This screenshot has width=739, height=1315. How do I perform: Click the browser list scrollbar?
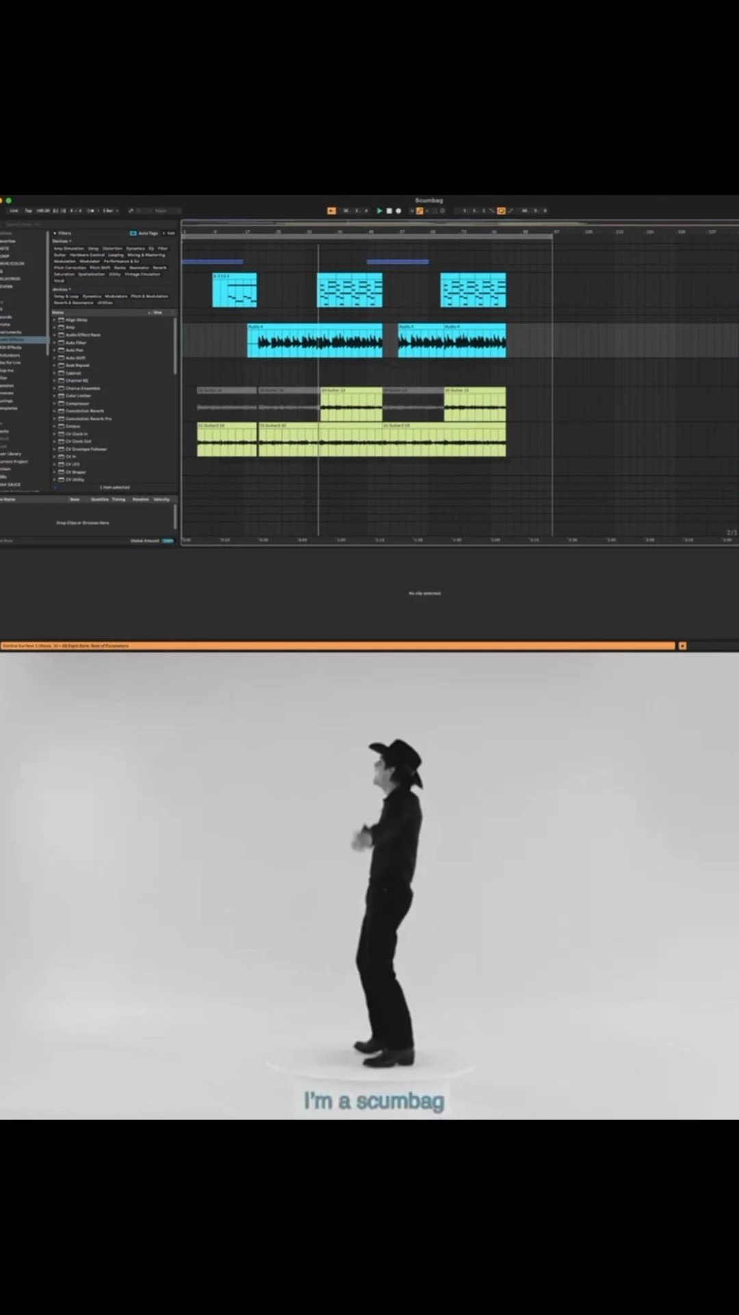coord(176,346)
